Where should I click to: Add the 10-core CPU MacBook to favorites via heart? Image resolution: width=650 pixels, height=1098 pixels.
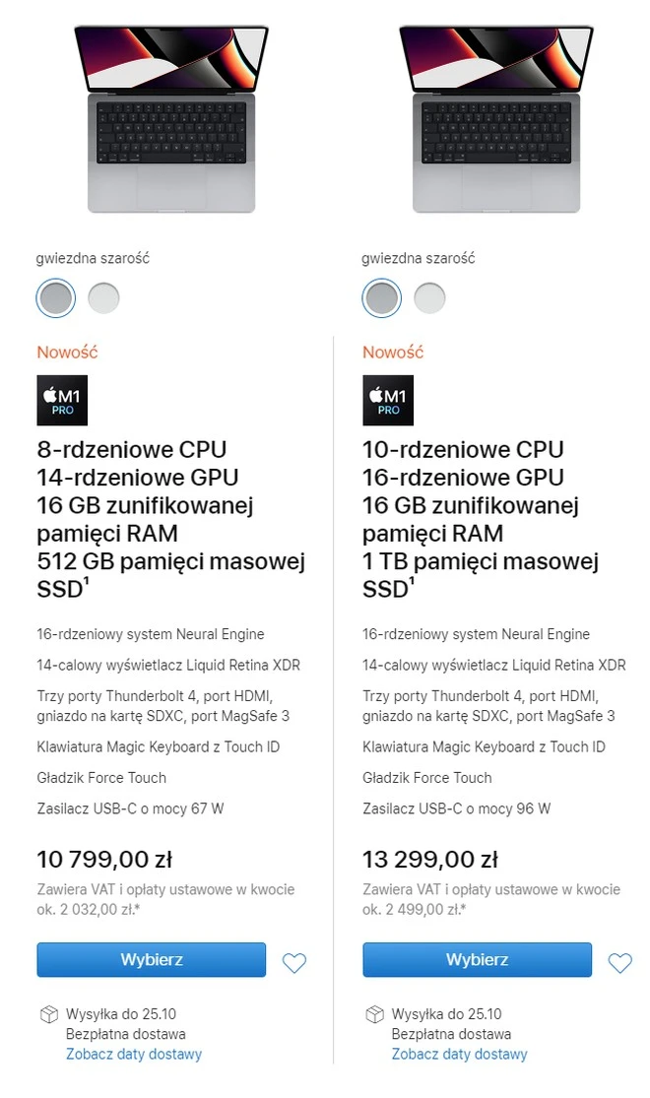click(x=619, y=963)
